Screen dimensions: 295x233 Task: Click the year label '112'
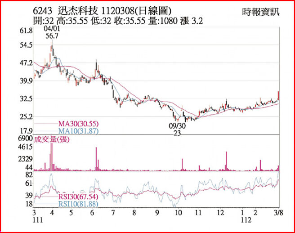(246, 220)
